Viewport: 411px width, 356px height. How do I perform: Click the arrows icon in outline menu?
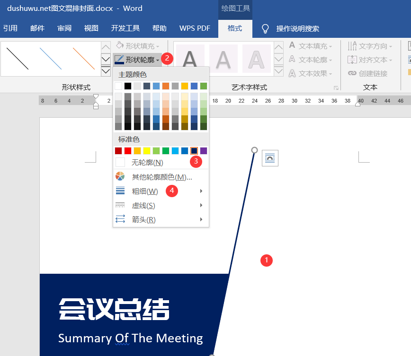(x=120, y=218)
